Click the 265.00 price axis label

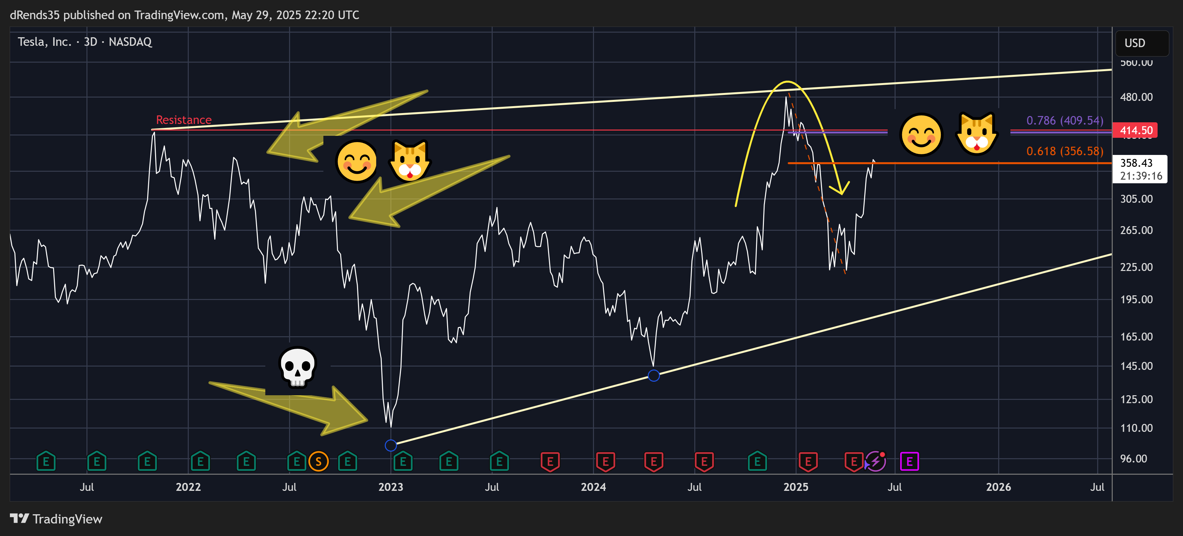(x=1136, y=230)
